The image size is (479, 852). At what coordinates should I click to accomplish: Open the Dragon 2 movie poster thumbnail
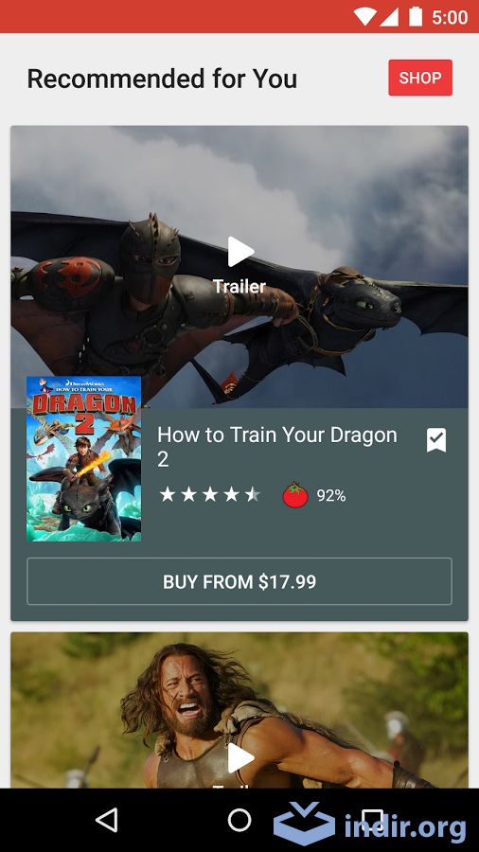[83, 458]
